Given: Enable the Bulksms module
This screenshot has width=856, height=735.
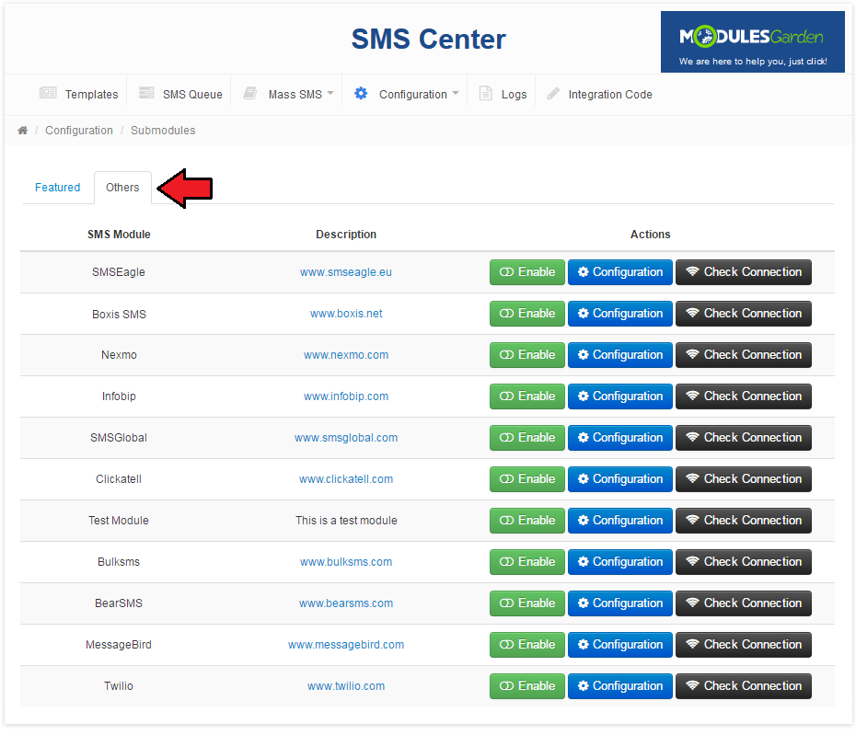Looking at the screenshot, I should 526,562.
